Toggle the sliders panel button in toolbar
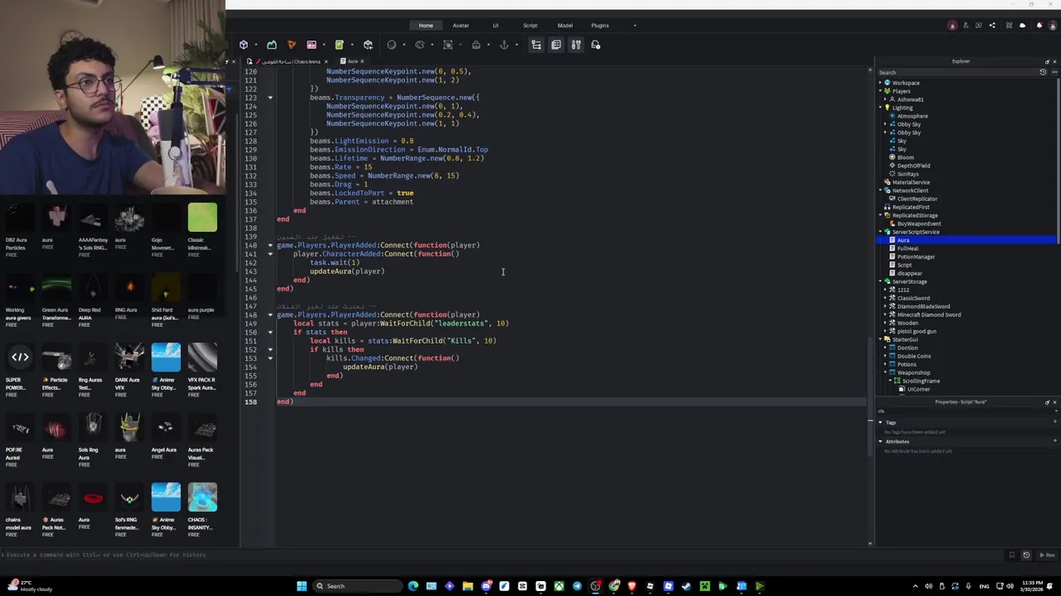The image size is (1061, 596). [x=576, y=45]
